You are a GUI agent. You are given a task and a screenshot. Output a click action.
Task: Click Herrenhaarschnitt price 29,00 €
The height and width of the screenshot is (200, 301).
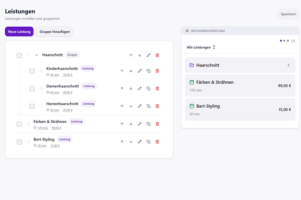[x=68, y=110]
